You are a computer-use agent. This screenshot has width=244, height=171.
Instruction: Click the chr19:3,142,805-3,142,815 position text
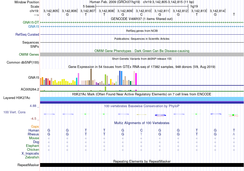pyautogui.click(x=168, y=2)
